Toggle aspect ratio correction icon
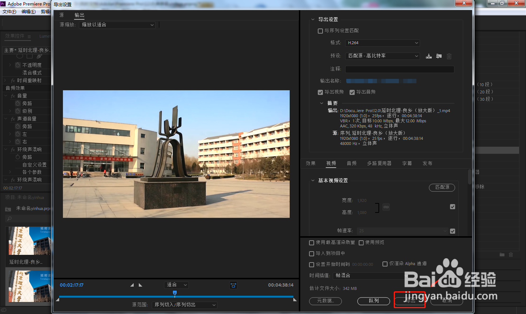 233,285
